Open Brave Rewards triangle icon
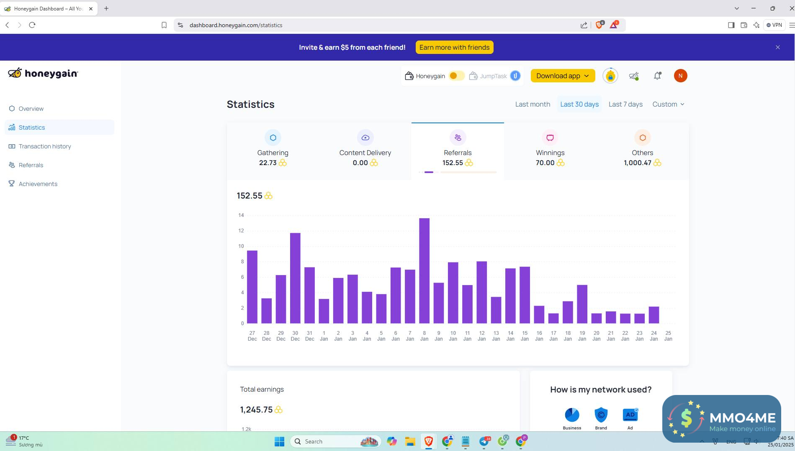Image resolution: width=795 pixels, height=451 pixels. 614,25
